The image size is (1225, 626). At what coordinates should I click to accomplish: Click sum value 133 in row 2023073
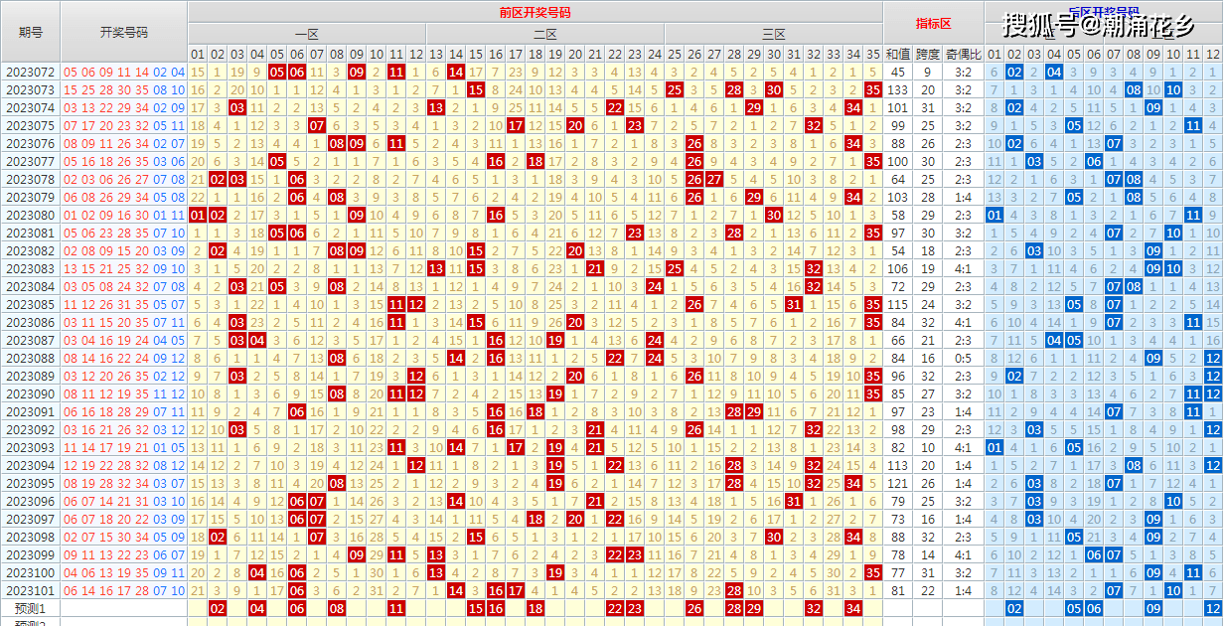tap(898, 89)
